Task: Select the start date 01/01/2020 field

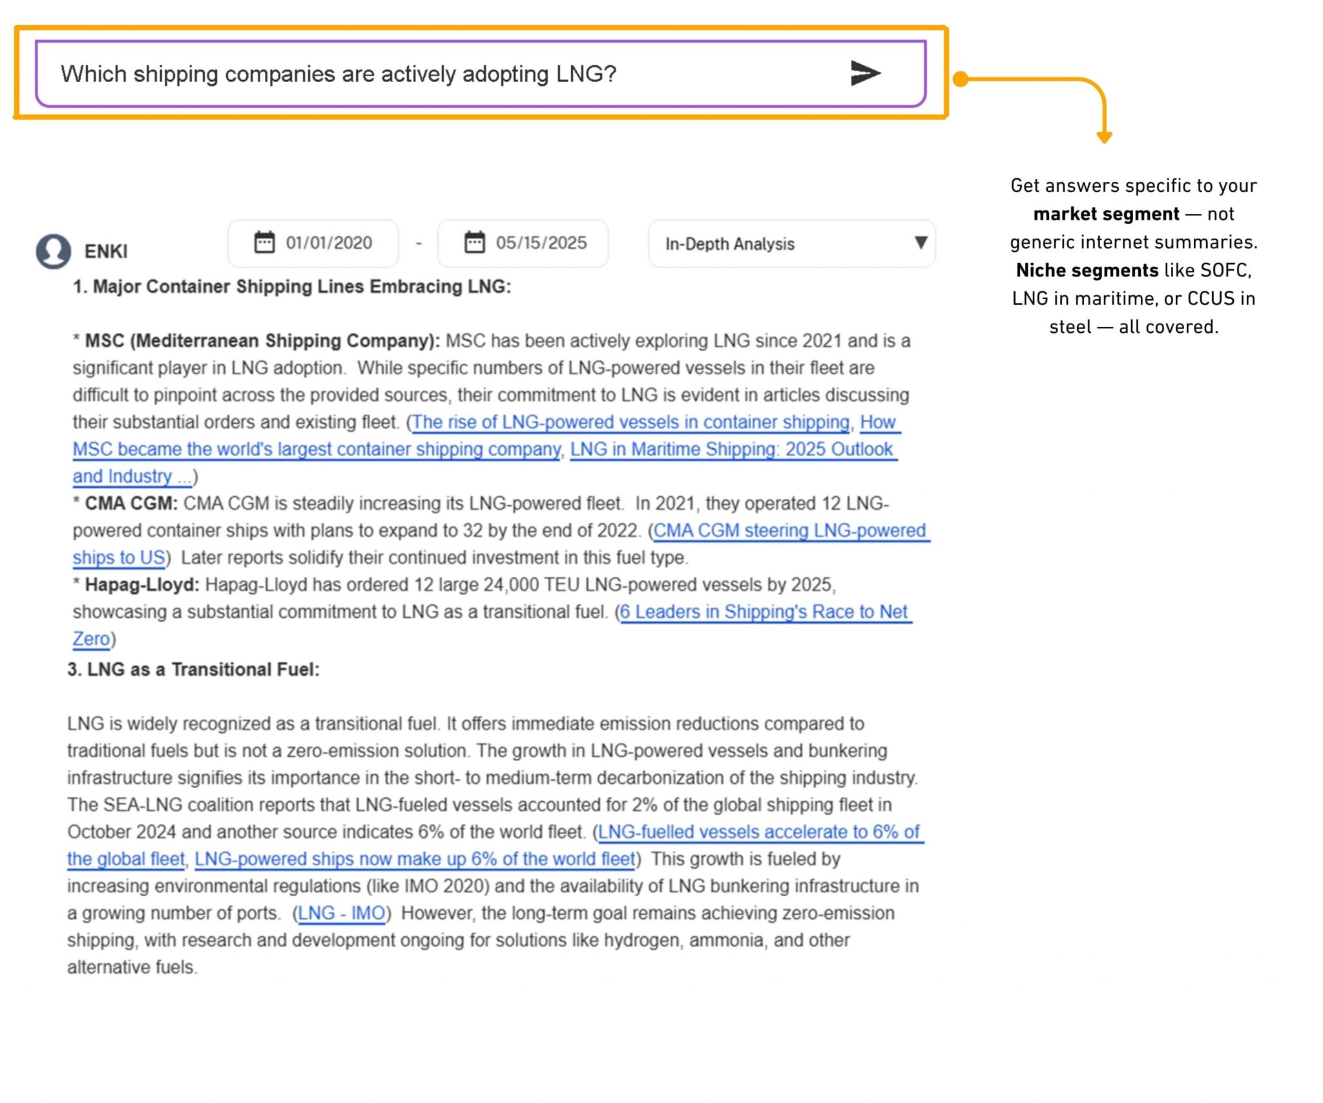Action: [x=328, y=243]
